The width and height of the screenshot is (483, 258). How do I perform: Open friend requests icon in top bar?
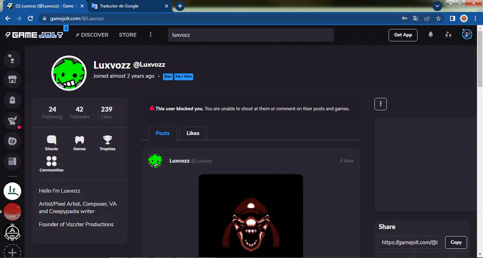tap(448, 35)
